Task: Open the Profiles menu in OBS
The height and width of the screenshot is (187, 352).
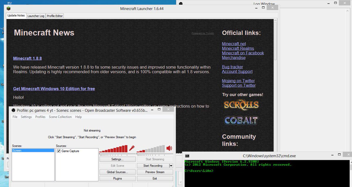Action: (40, 117)
